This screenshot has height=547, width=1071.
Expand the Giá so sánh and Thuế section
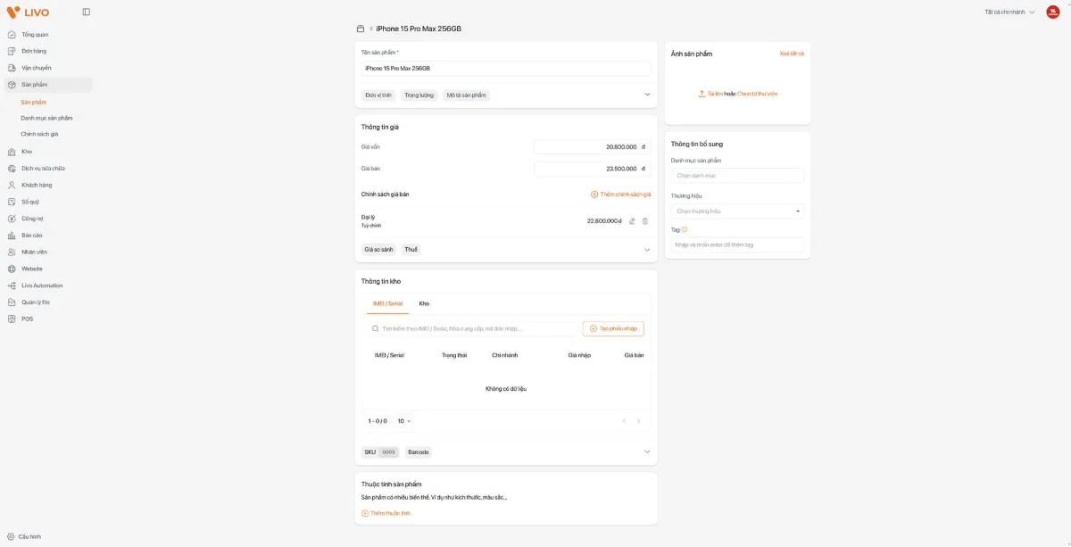[647, 250]
